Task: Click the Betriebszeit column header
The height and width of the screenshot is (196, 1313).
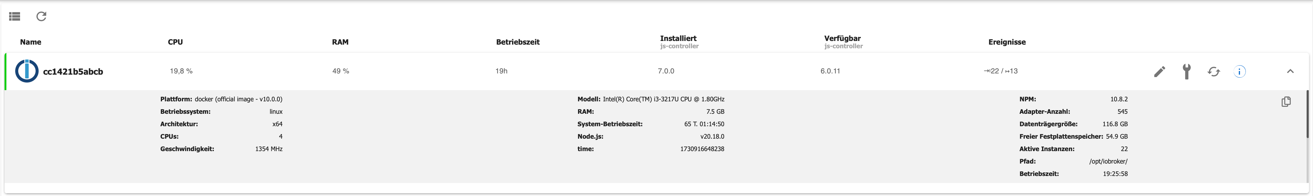Action: point(517,42)
